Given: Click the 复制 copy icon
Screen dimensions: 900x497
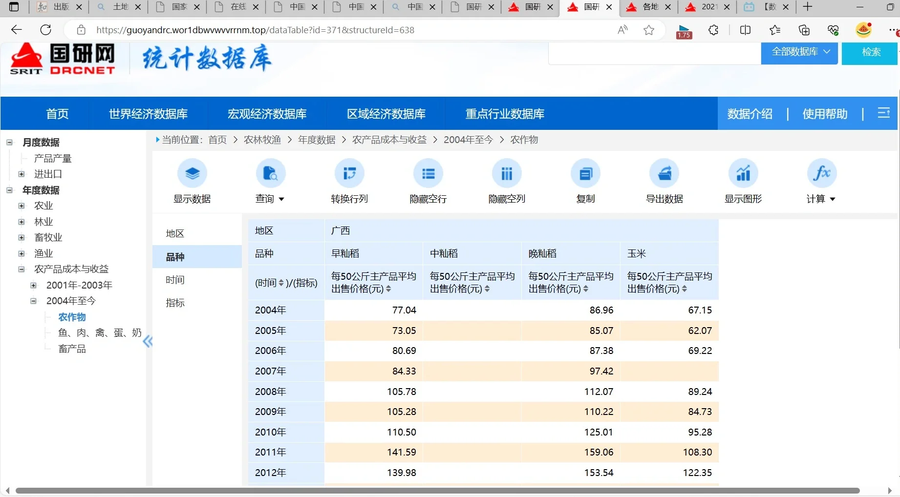Looking at the screenshot, I should click(585, 173).
